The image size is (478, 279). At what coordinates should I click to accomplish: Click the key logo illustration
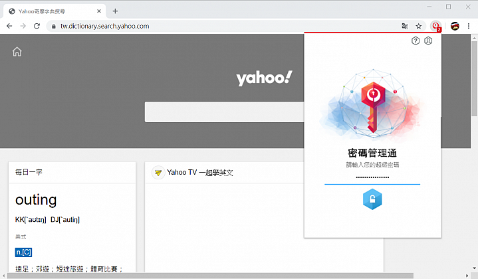click(372, 106)
